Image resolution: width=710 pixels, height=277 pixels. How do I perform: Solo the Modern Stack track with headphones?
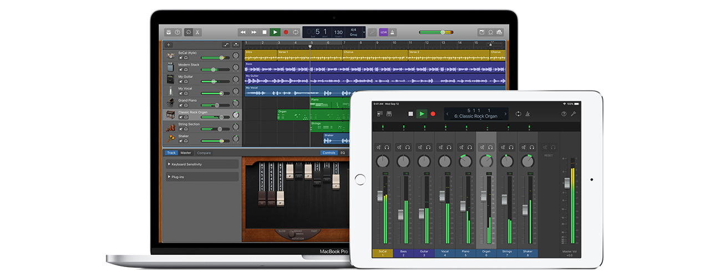pos(186,70)
